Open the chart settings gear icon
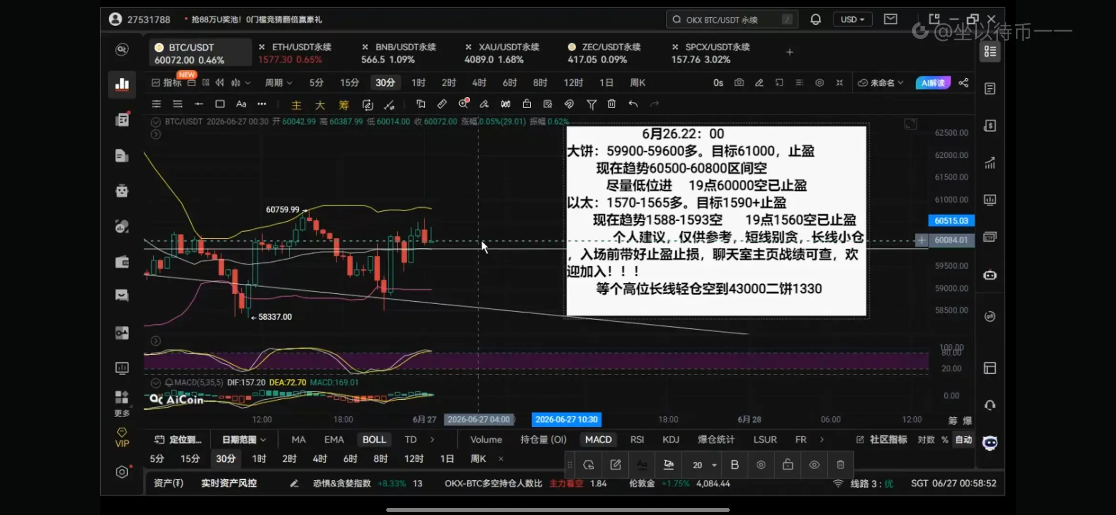Screen dimensions: 1116x515 pyautogui.click(x=819, y=82)
